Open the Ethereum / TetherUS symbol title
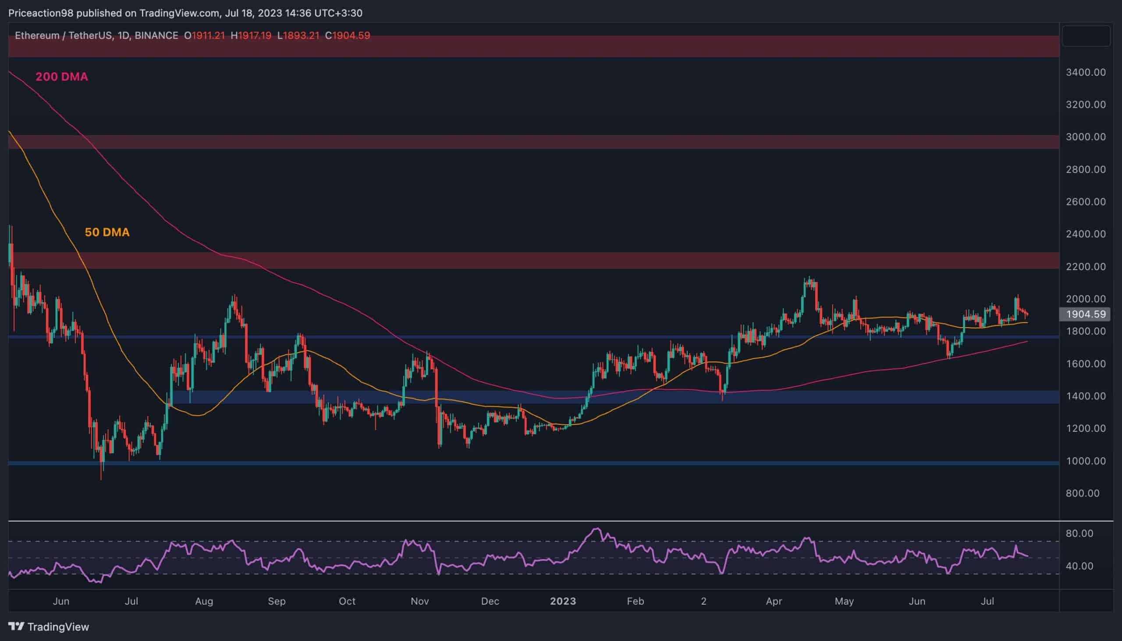 [96, 35]
